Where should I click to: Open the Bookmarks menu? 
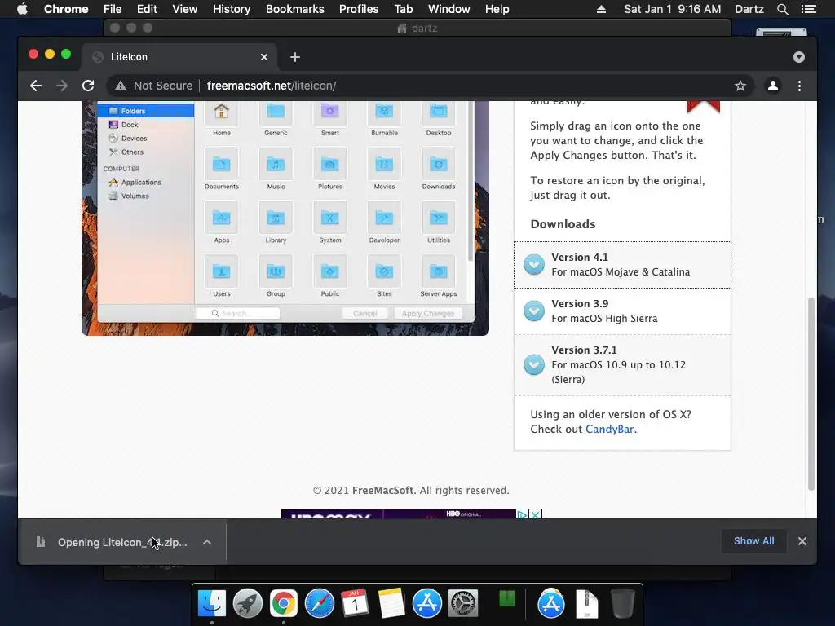[295, 9]
